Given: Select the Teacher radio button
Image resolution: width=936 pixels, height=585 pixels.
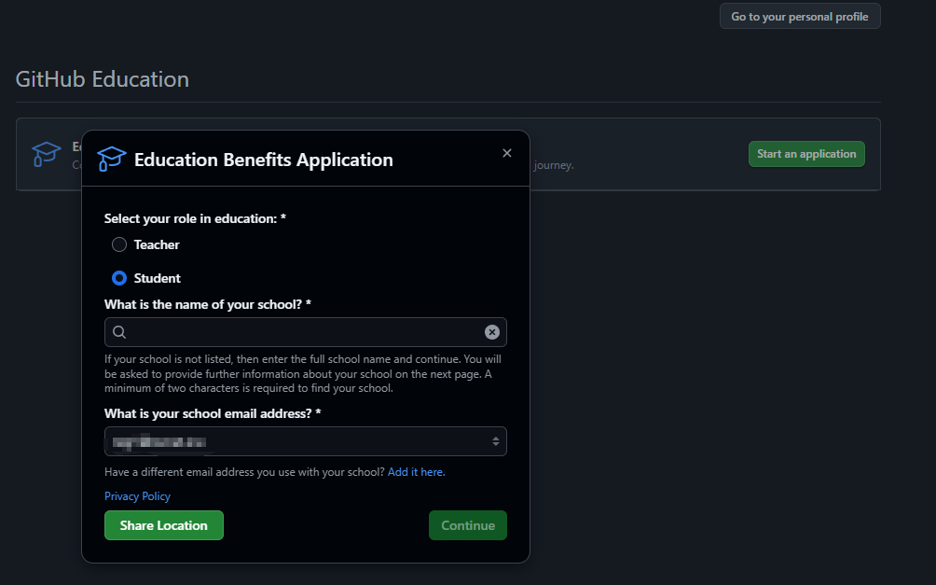Looking at the screenshot, I should coord(119,244).
